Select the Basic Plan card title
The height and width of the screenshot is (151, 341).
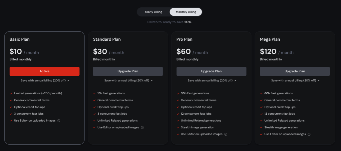[x=20, y=39]
